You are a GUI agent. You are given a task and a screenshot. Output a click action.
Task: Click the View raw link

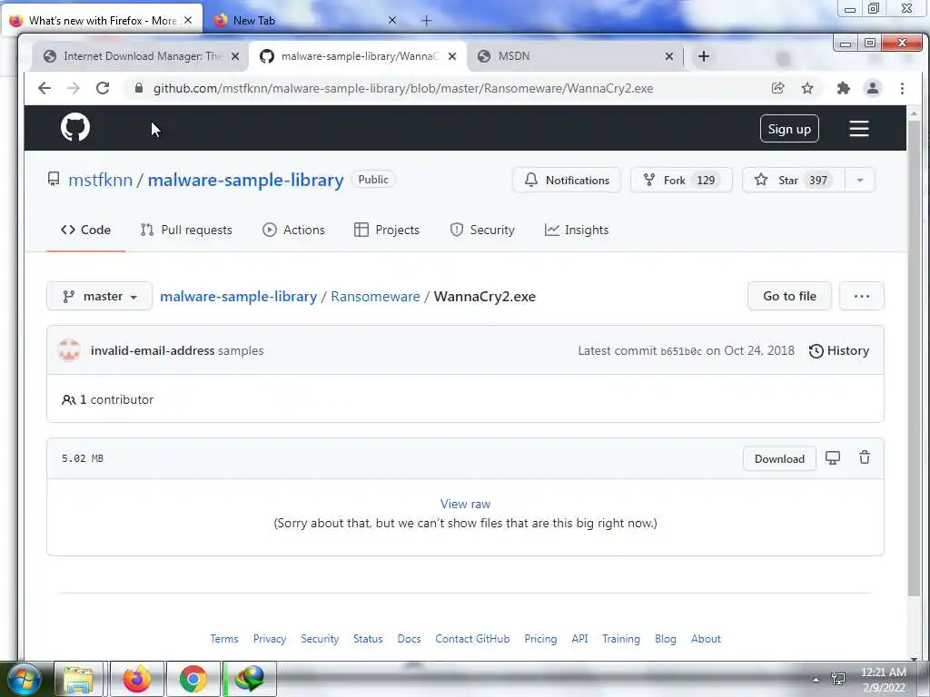[465, 504]
